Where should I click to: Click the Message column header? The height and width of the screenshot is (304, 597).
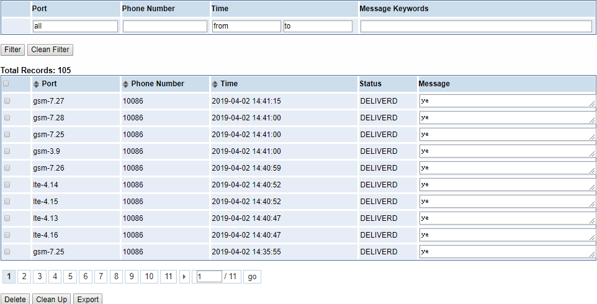click(x=434, y=84)
